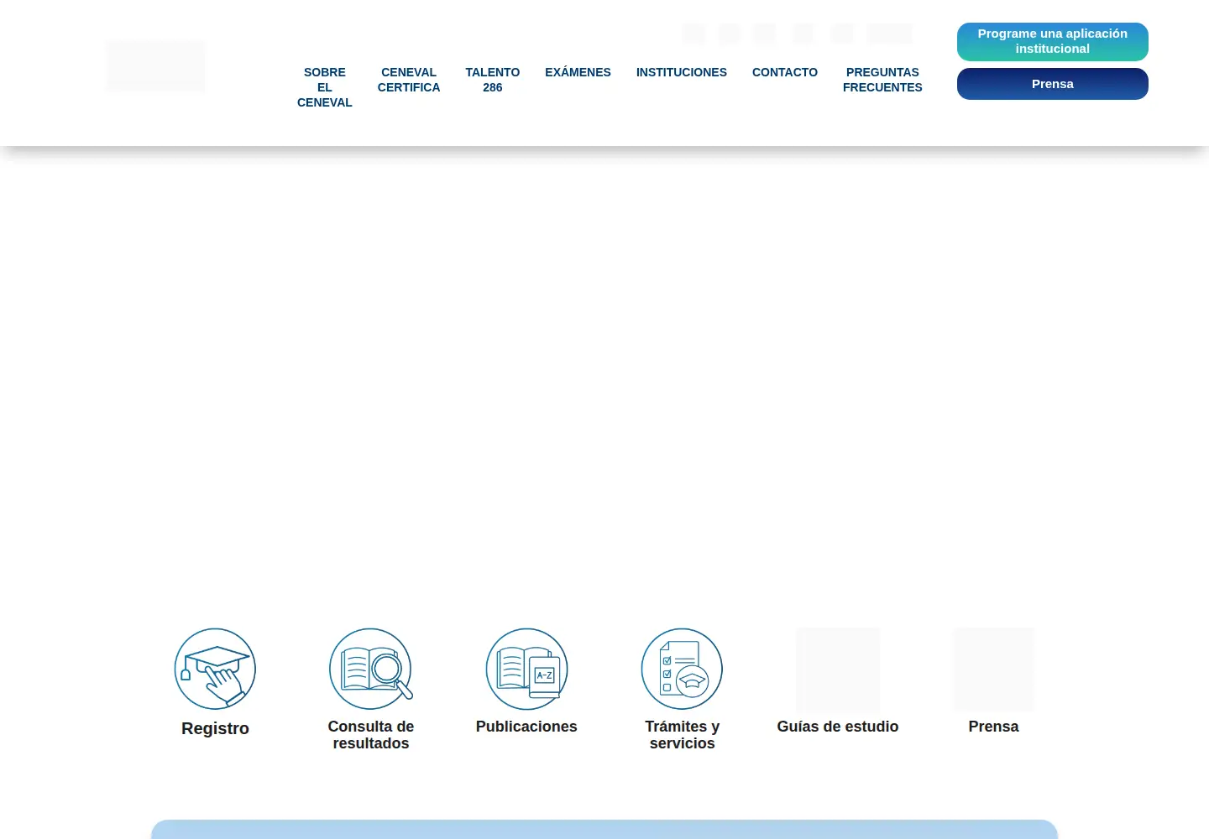This screenshot has height=839, width=1209.
Task: Click the Registro graduation cap icon
Action: (x=215, y=669)
